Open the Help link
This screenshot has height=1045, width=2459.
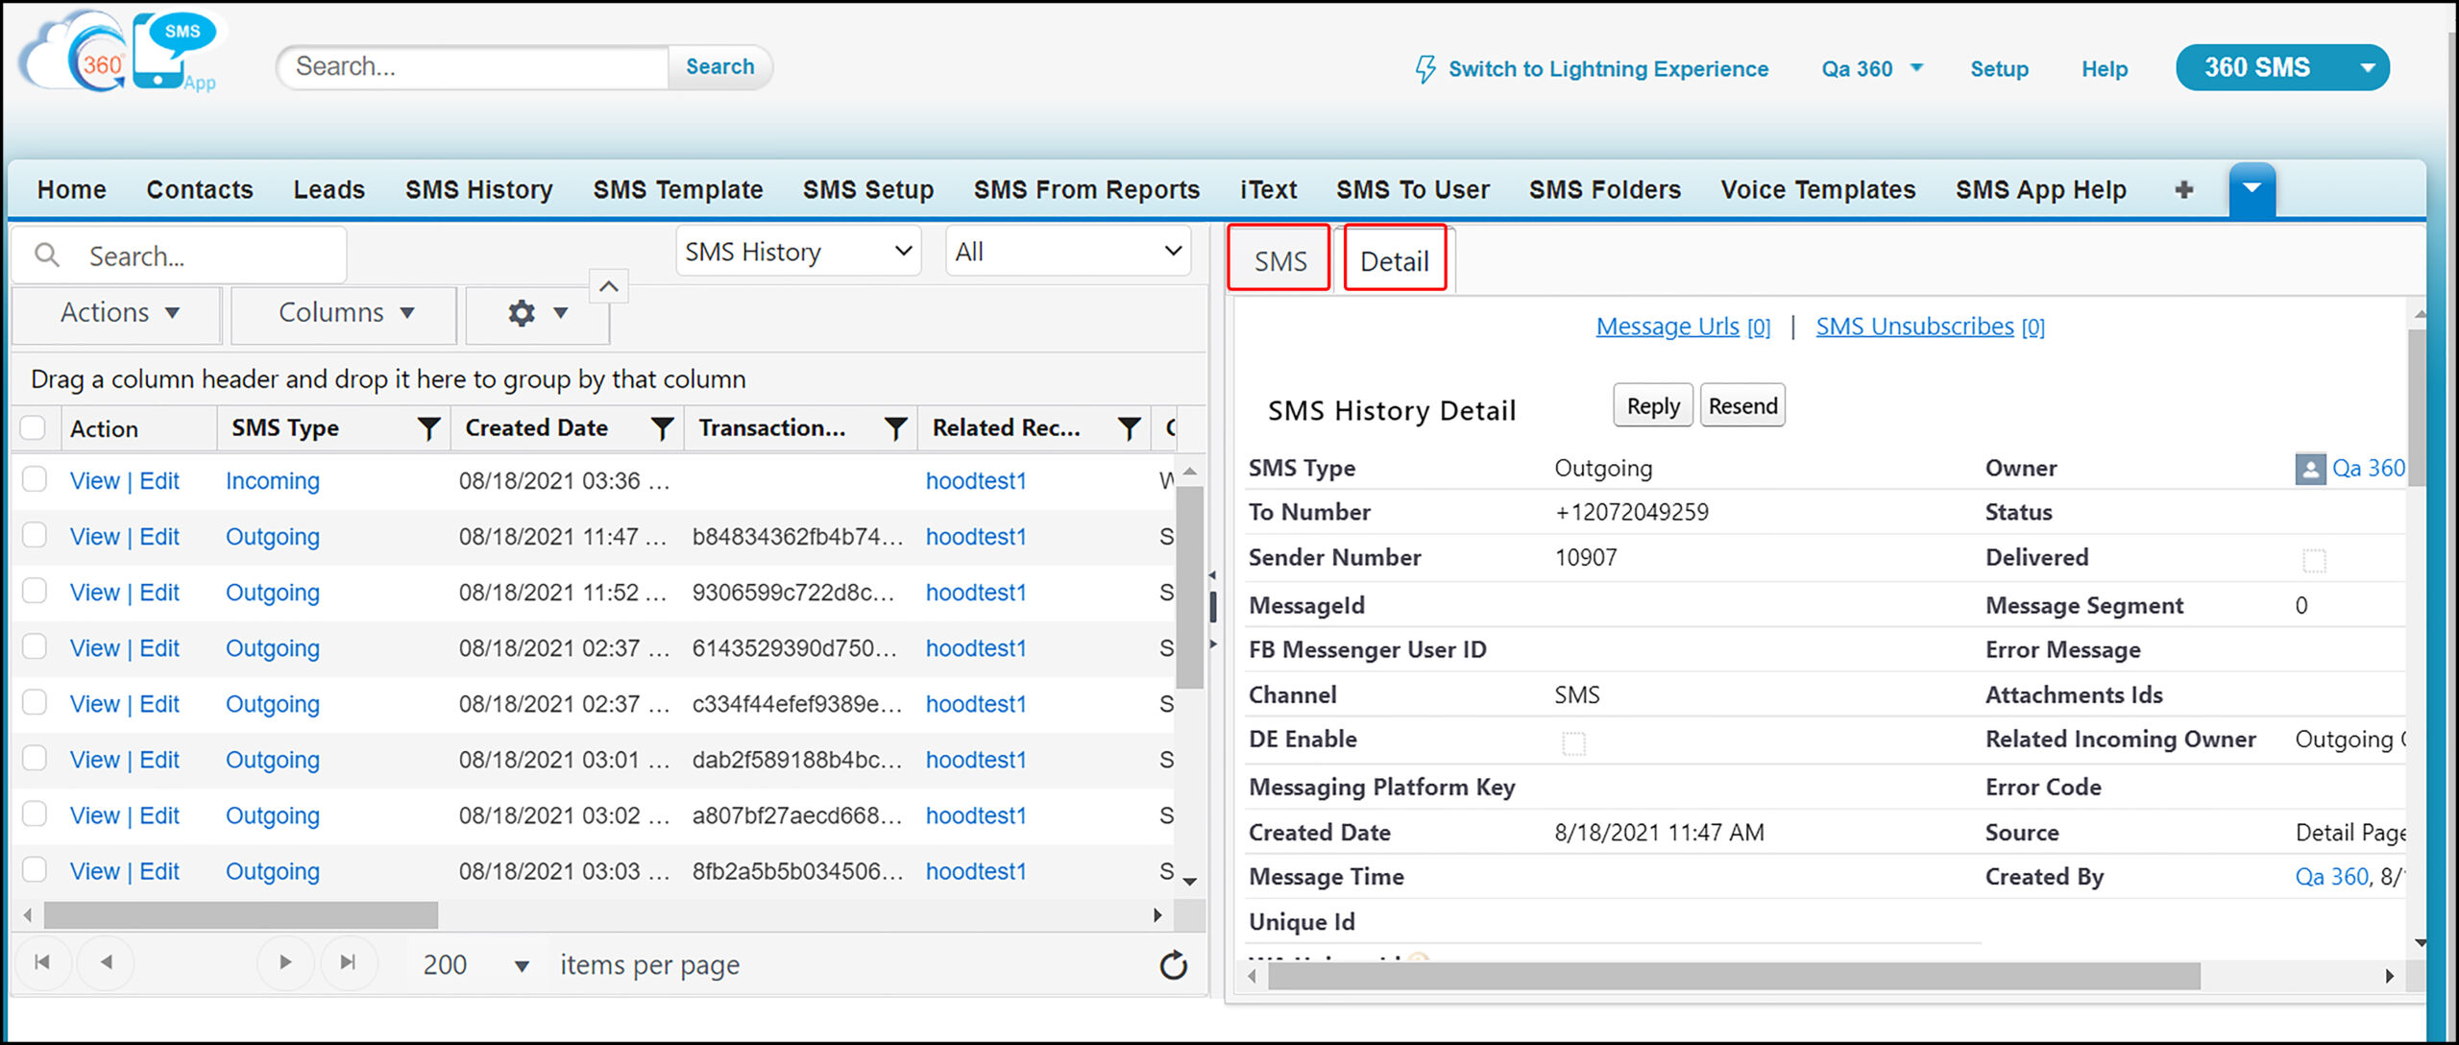pyautogui.click(x=2105, y=69)
